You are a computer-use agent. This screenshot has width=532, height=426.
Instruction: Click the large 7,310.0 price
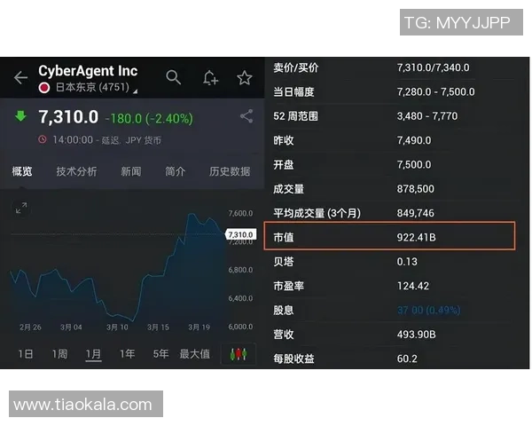pos(68,117)
